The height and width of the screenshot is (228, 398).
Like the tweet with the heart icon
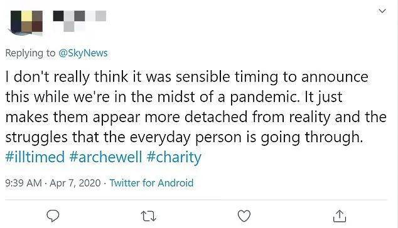pos(244,216)
